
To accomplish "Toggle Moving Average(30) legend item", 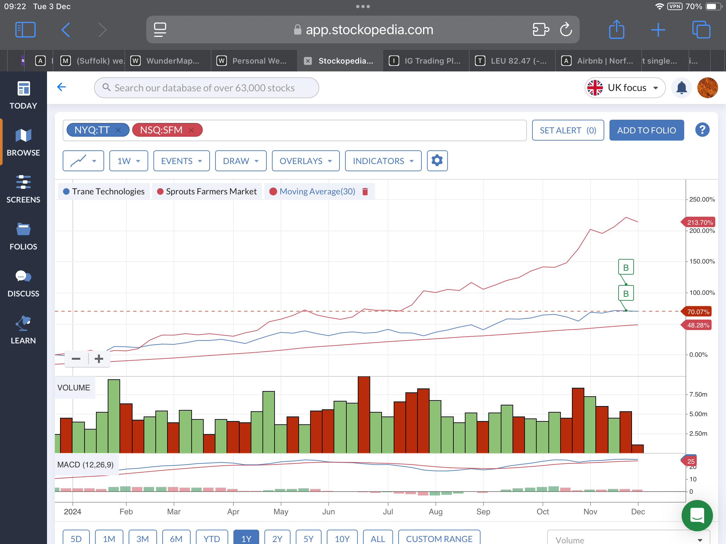I will [x=317, y=191].
